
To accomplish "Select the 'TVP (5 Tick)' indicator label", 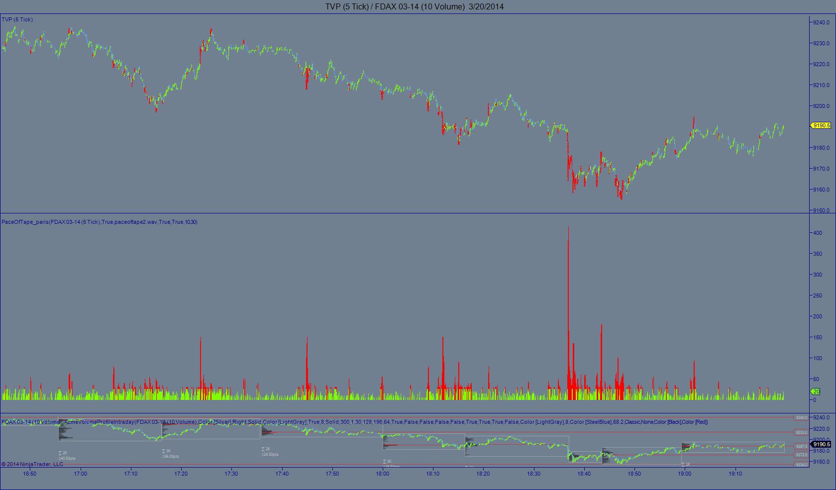I will click(17, 19).
